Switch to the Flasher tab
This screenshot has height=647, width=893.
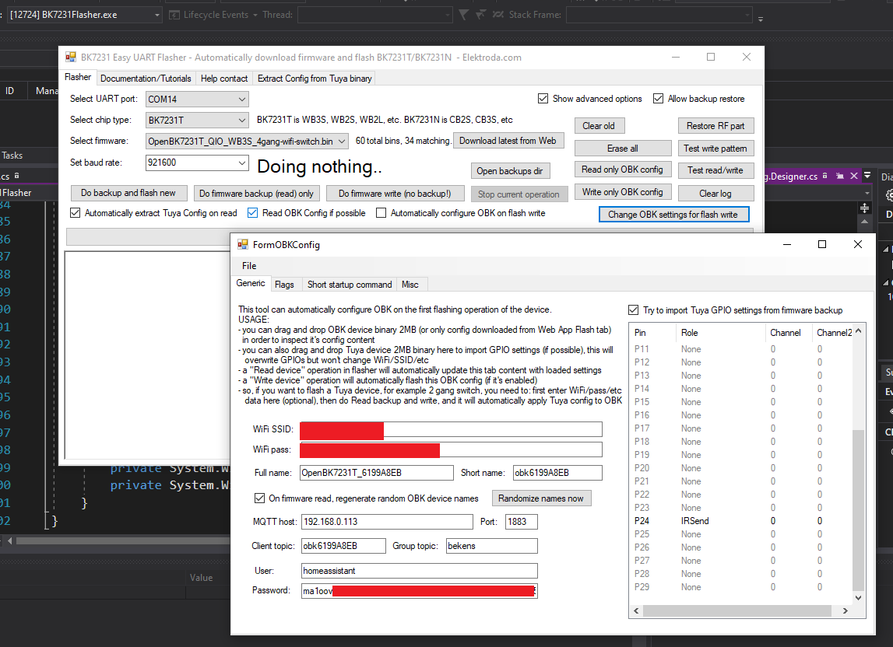point(77,78)
